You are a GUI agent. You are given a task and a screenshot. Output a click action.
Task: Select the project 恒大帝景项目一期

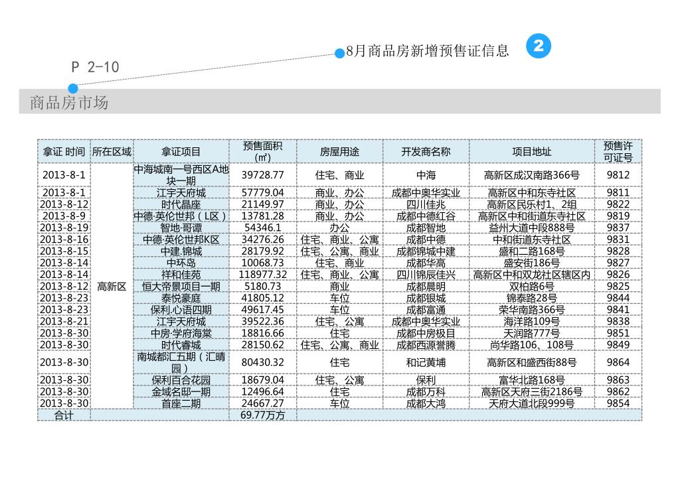click(x=181, y=287)
